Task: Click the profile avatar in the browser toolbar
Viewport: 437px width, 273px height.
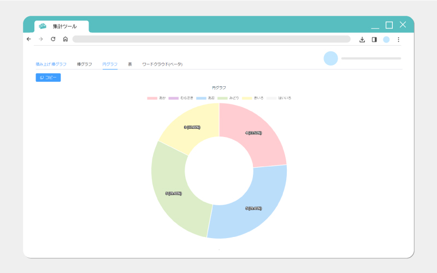Action: [x=386, y=39]
